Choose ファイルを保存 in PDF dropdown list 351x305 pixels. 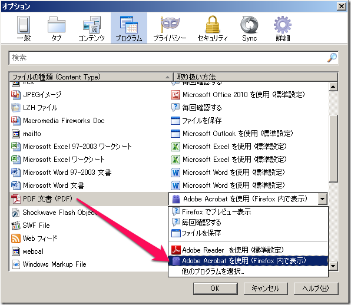pos(248,233)
